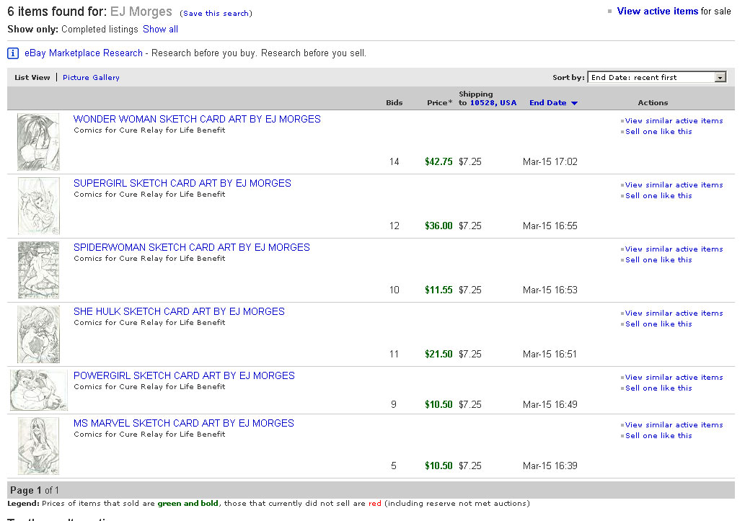This screenshot has height=521, width=745.
Task: Sell one like this for Spiderwoman
Action: click(658, 260)
